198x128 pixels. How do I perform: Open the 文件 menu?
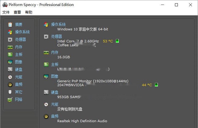tap(6, 12)
